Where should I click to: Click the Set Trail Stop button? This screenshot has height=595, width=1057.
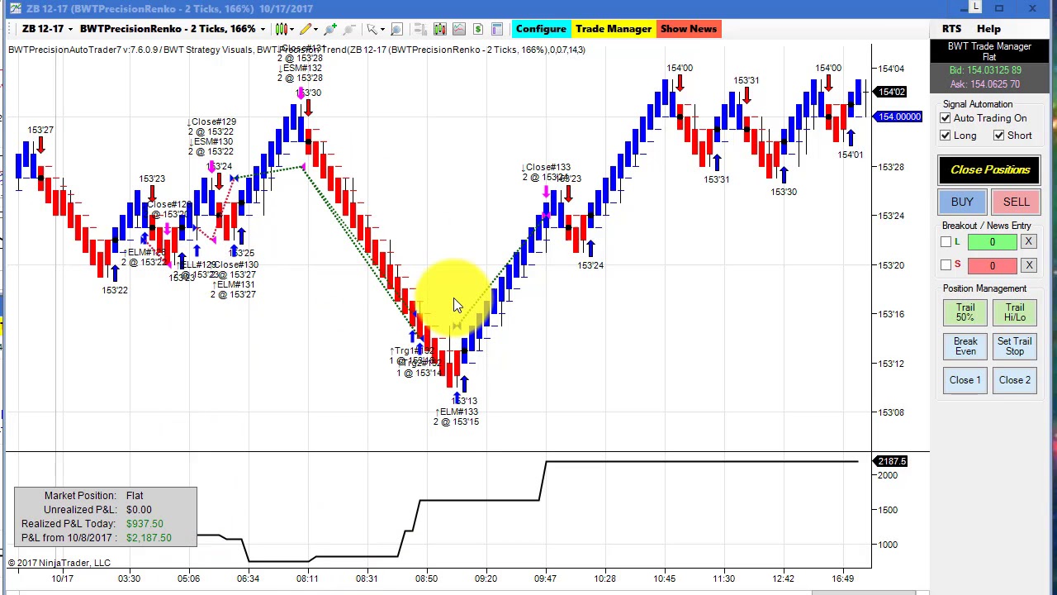pyautogui.click(x=1015, y=346)
